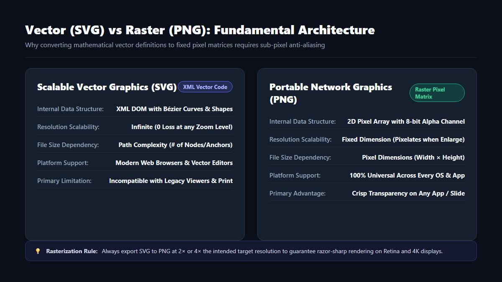This screenshot has height=282, width=502.
Task: Click Crisp Transparency on Any App / Slide
Action: click(408, 193)
